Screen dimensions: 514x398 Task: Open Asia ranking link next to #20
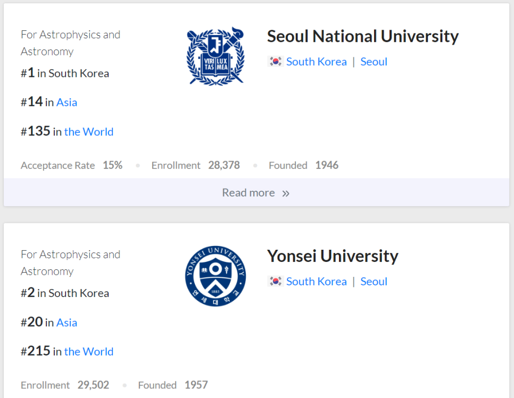tap(67, 323)
